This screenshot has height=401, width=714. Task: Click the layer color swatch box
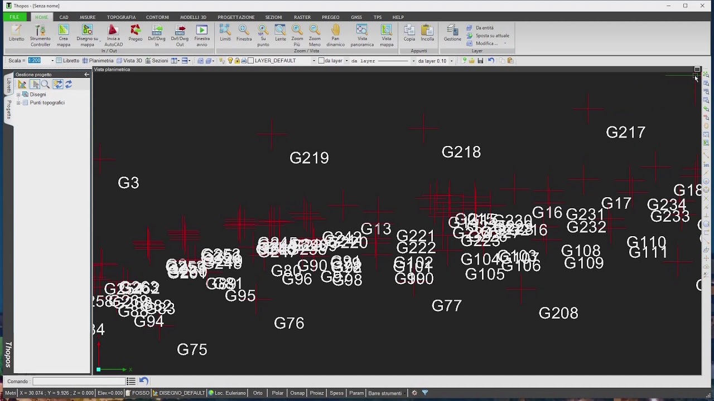[250, 61]
